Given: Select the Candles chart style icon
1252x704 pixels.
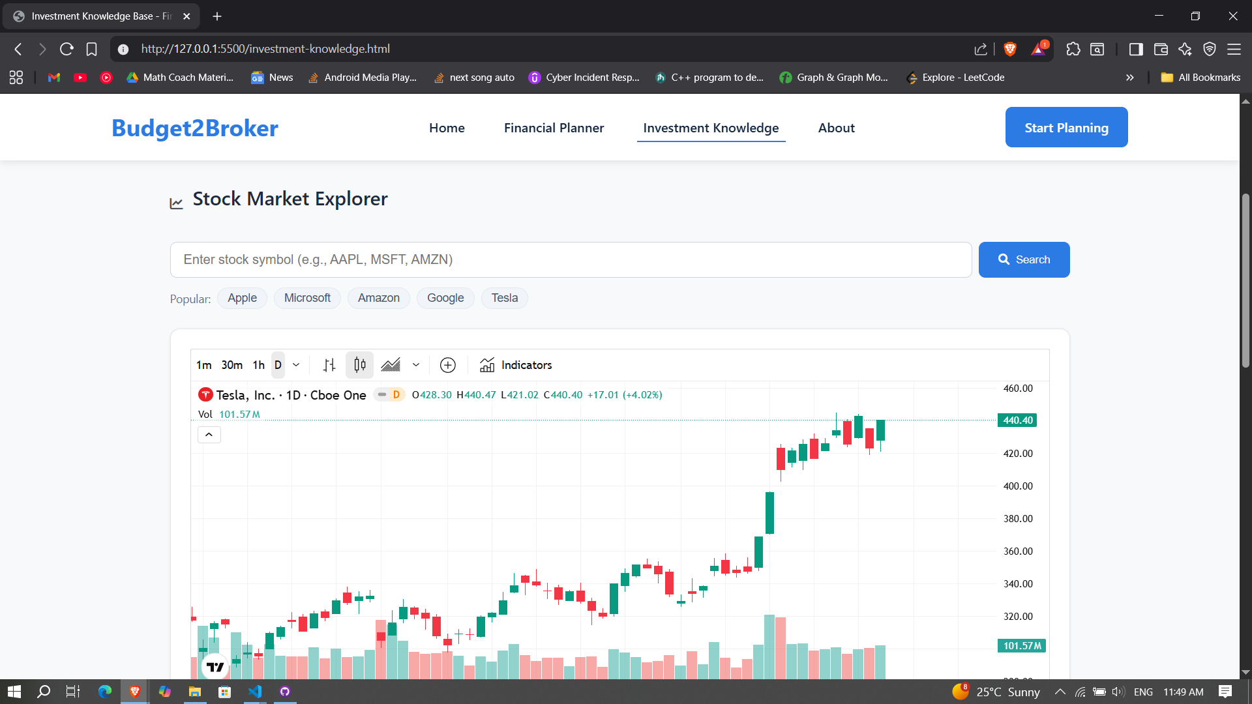Looking at the screenshot, I should [x=359, y=365].
